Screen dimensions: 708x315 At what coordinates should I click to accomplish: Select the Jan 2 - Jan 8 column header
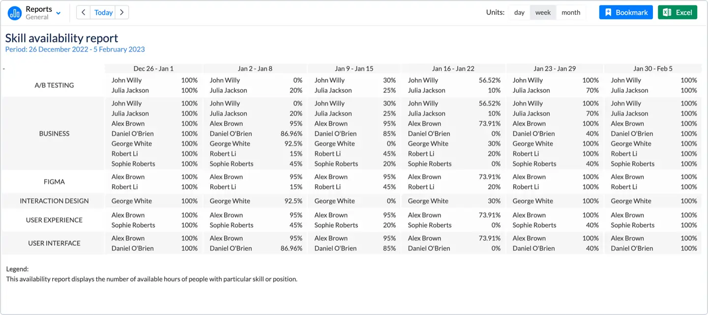pos(255,69)
